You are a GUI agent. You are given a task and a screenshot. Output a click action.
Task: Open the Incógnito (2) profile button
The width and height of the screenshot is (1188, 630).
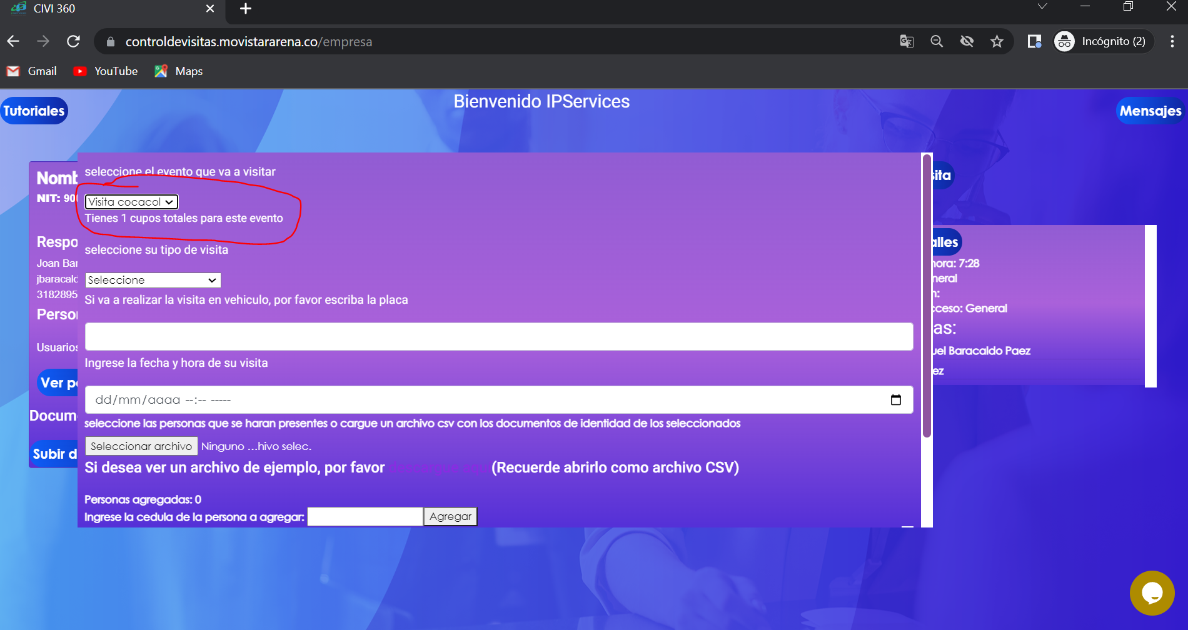pyautogui.click(x=1103, y=41)
